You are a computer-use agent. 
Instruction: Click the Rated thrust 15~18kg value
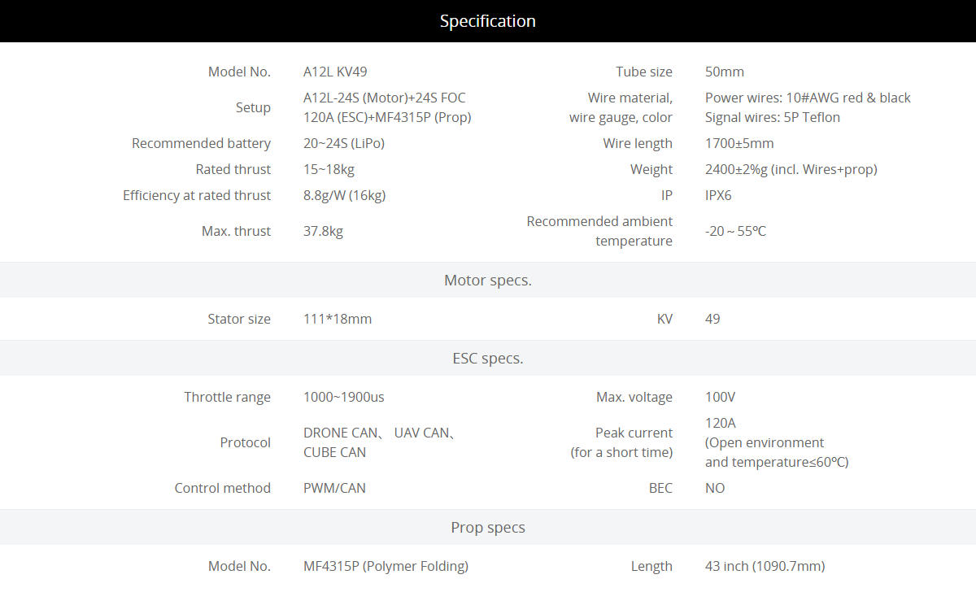[329, 169]
